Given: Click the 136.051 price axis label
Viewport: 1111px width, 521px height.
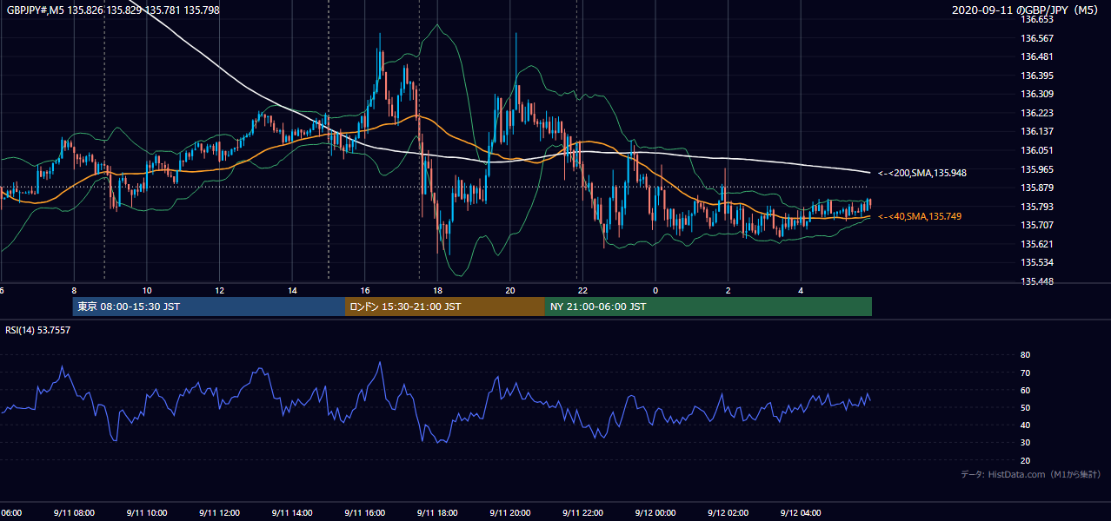Looking at the screenshot, I should [1037, 150].
